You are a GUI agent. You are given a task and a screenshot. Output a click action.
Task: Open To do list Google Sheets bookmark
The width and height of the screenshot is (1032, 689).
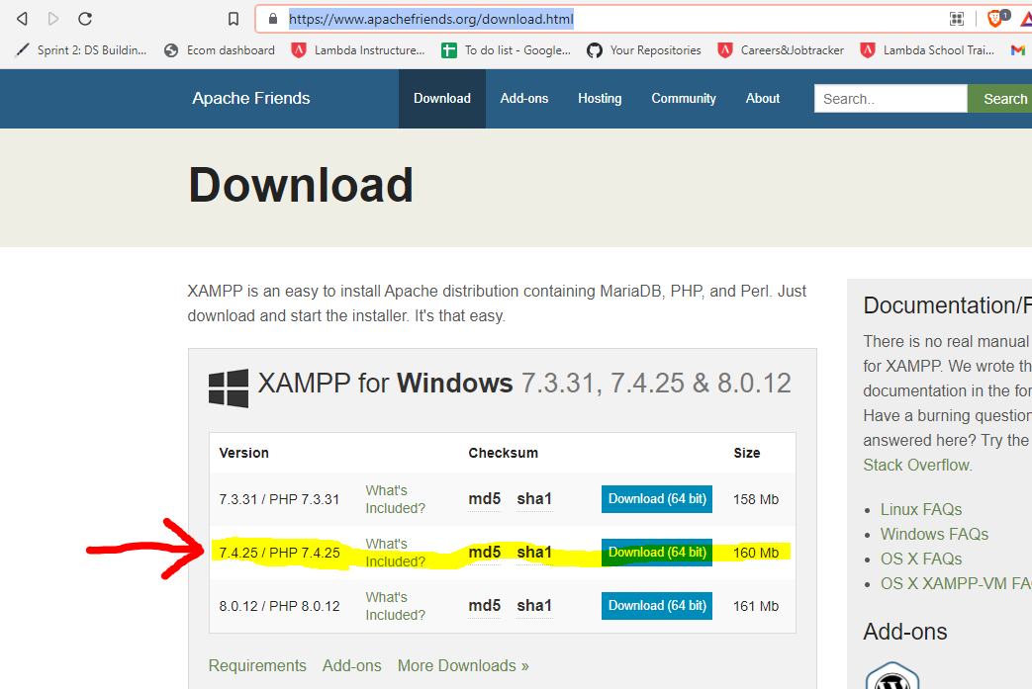click(507, 50)
